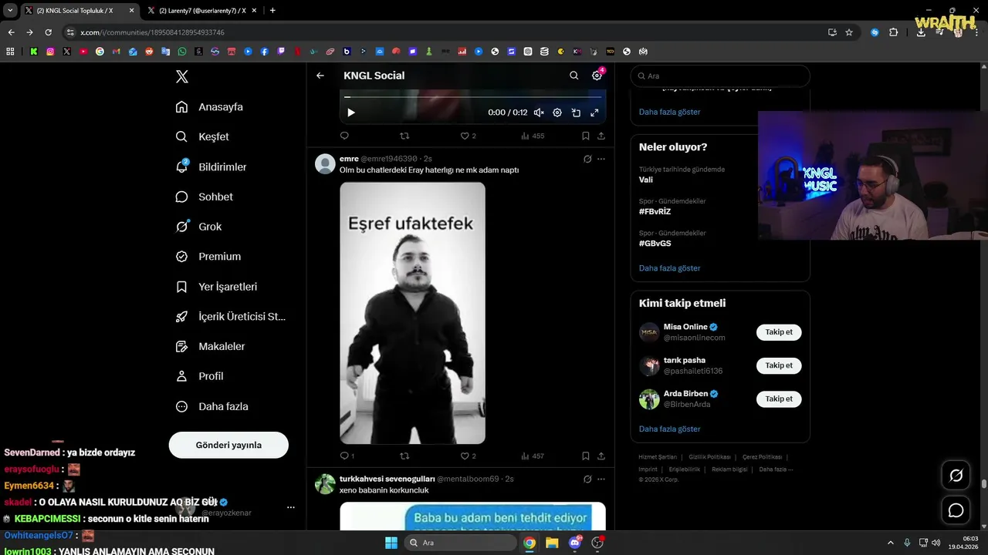Viewport: 988px width, 555px height.
Task: Open the X logo home link
Action: [182, 76]
